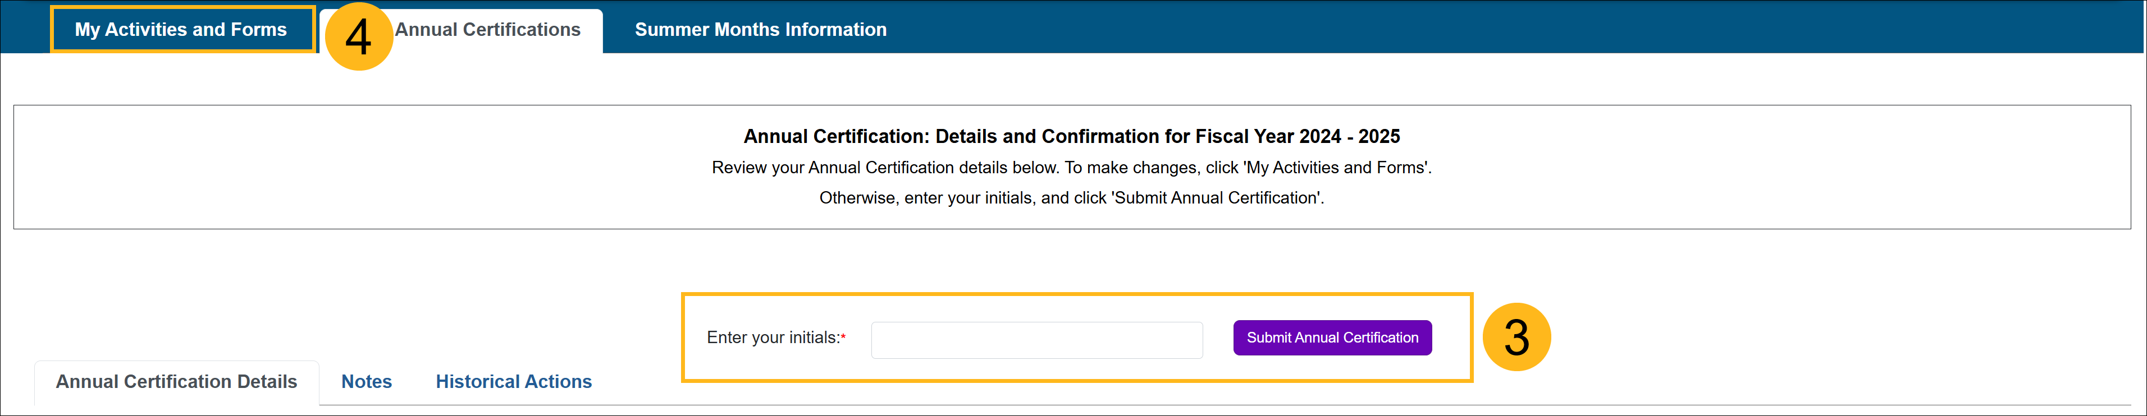View the Historical Actions tab
Screen dimensions: 2147x416
pos(513,382)
